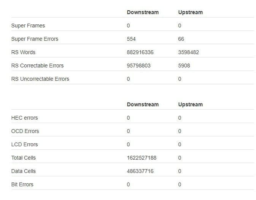Click upstream Super Frame Errors value 66
The width and height of the screenshot is (256, 200).
click(x=181, y=39)
